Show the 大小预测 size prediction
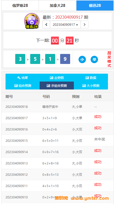114x205 pixels. pyautogui.click(x=91, y=86)
